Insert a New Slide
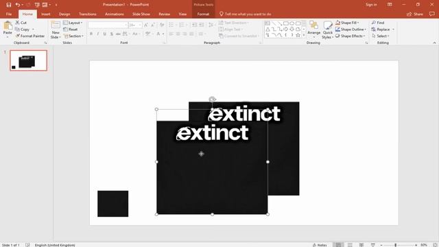 point(56,30)
